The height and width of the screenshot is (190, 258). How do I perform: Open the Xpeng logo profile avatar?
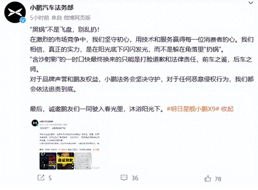[15, 13]
